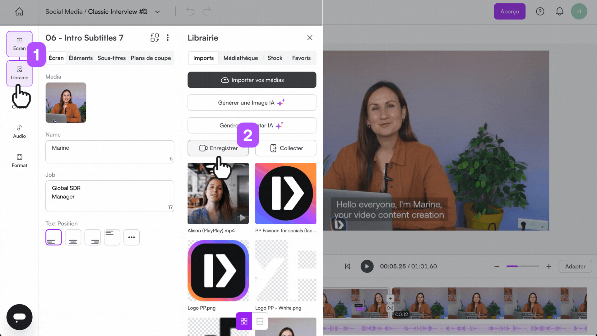Select centered bottom text position
The width and height of the screenshot is (597, 336).
pyautogui.click(x=73, y=237)
